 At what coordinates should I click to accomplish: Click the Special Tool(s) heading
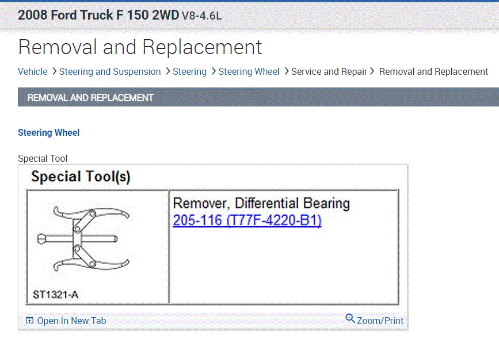click(81, 177)
